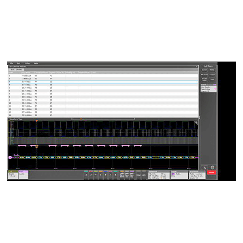
Task: Click the red Preview button
Action: [x=211, y=173]
